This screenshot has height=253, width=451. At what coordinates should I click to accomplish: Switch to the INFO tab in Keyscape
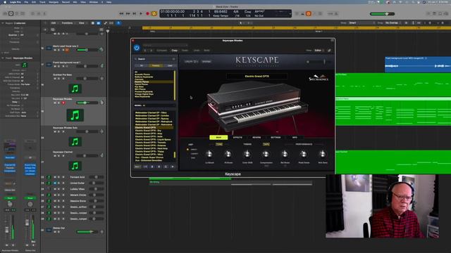pyautogui.click(x=295, y=138)
